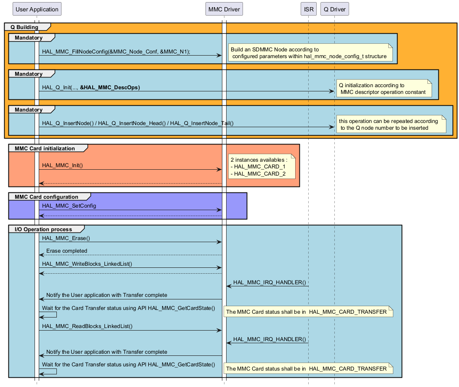The width and height of the screenshot is (459, 387).
Task: Click the User Application participant box
Action: 37,9
